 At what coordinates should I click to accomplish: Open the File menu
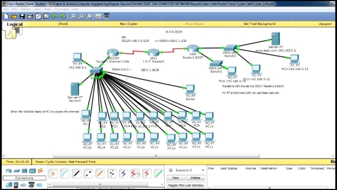click(x=5, y=9)
